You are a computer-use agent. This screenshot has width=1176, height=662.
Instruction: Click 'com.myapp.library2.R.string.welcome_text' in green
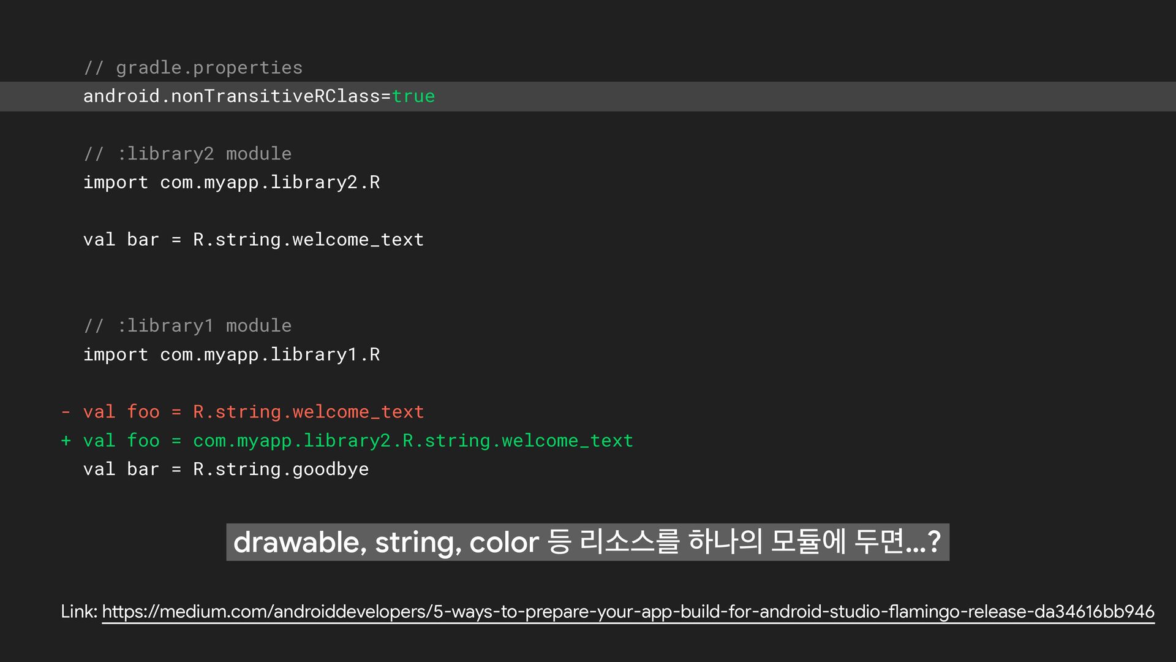click(x=413, y=441)
